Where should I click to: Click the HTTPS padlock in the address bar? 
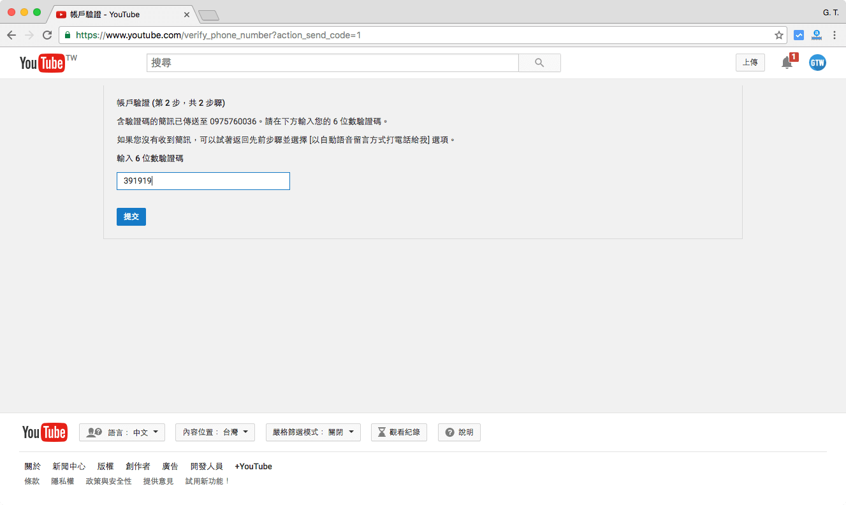(67, 35)
